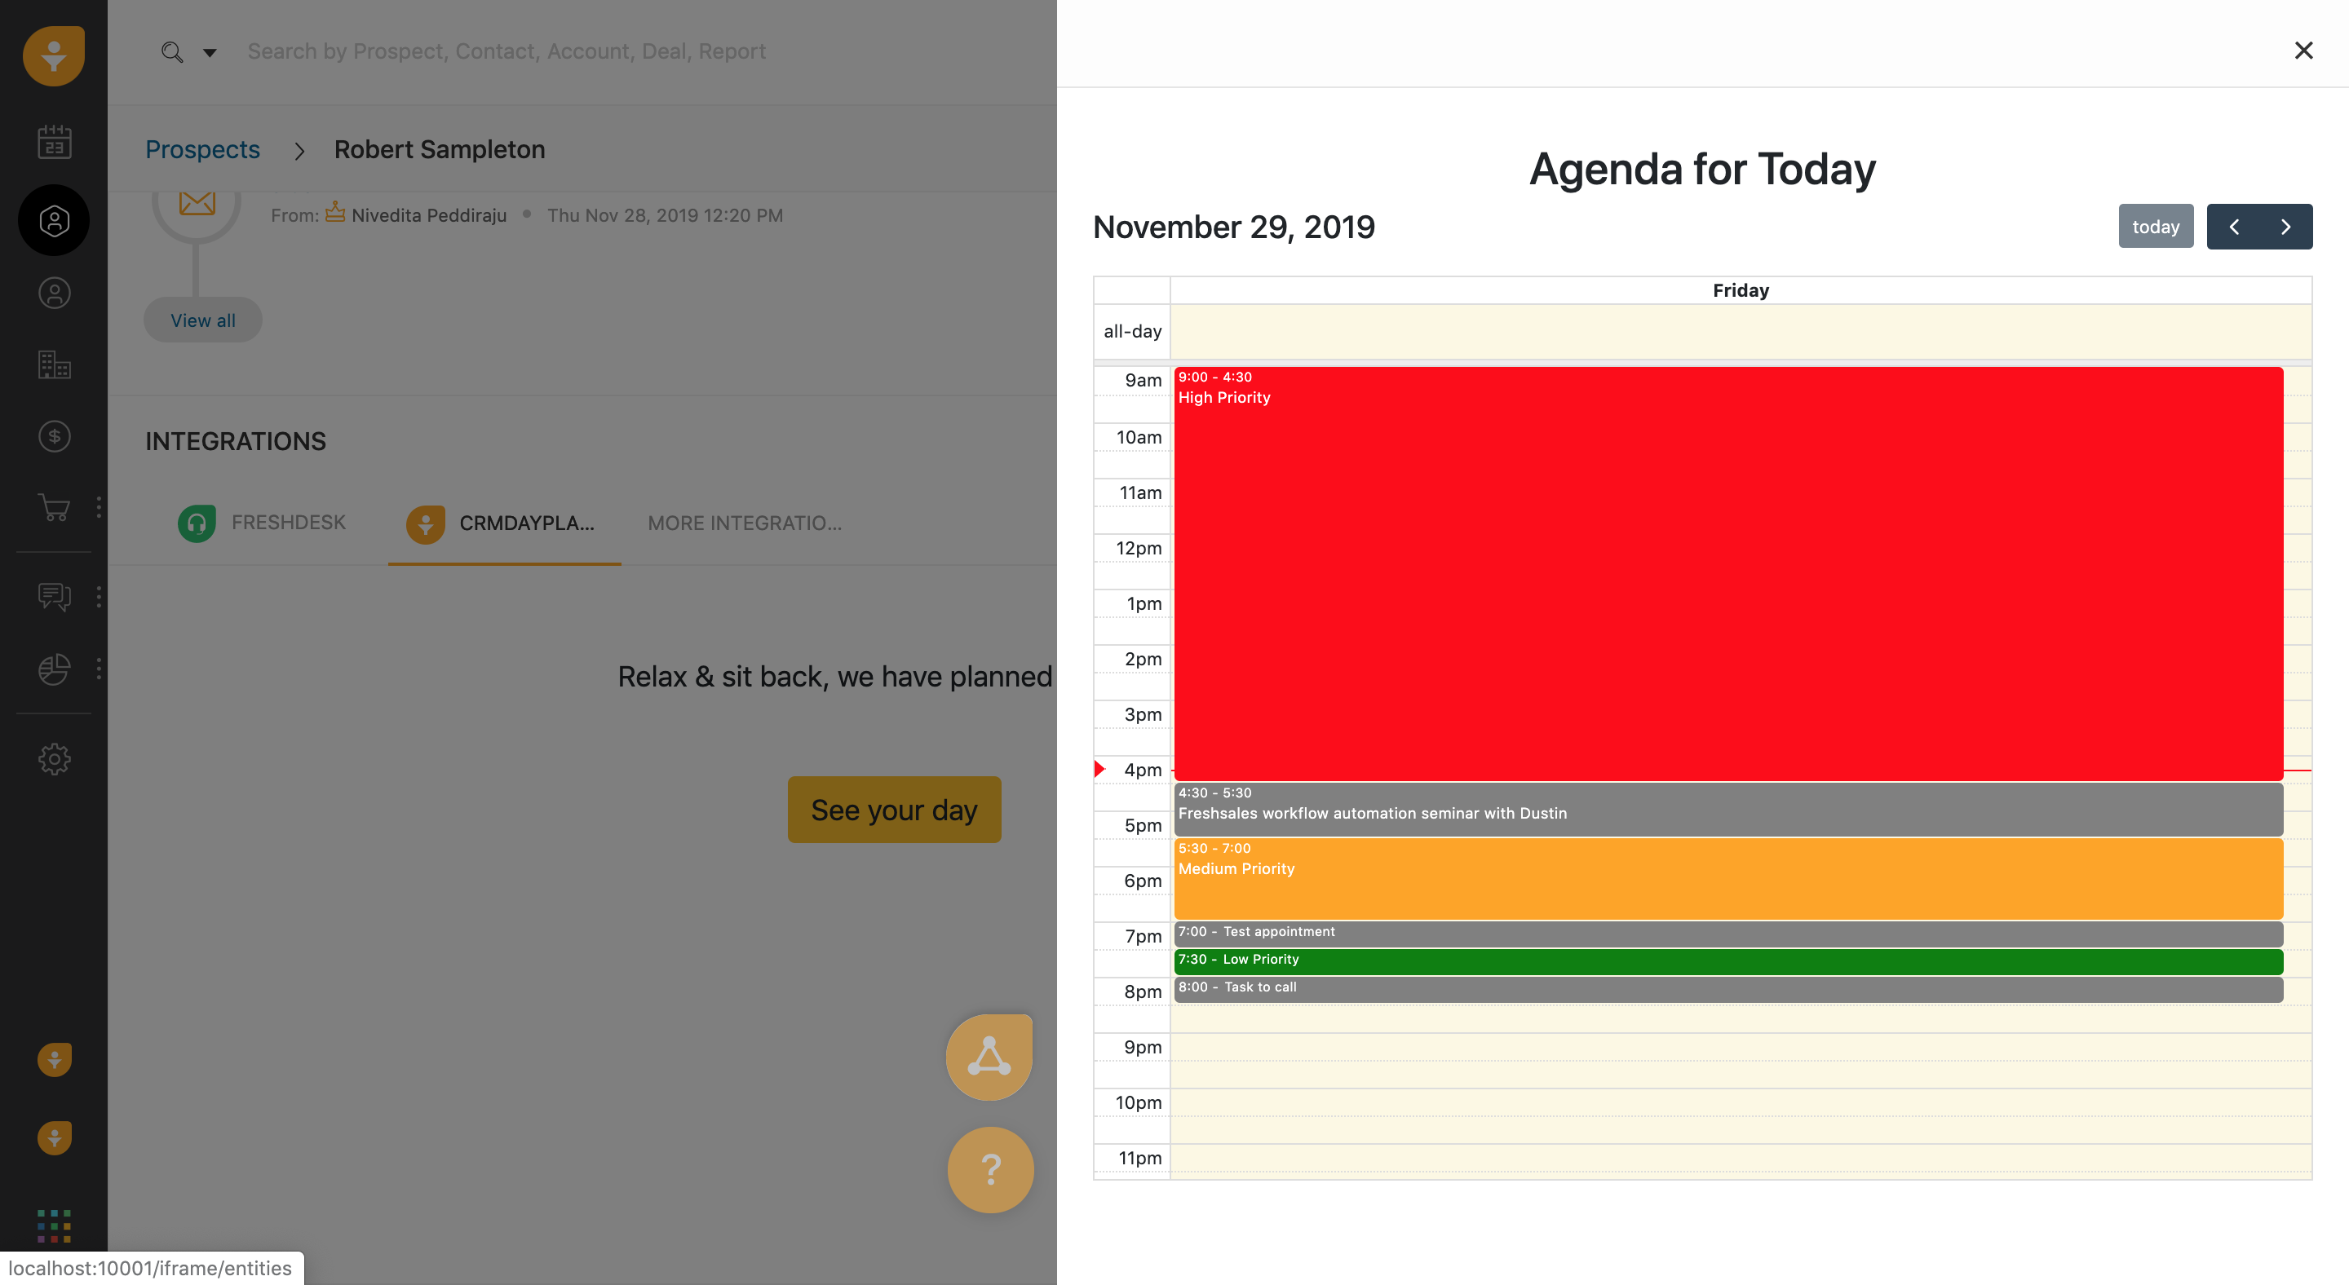Open the calendar activities icon in sidebar

tap(54, 141)
